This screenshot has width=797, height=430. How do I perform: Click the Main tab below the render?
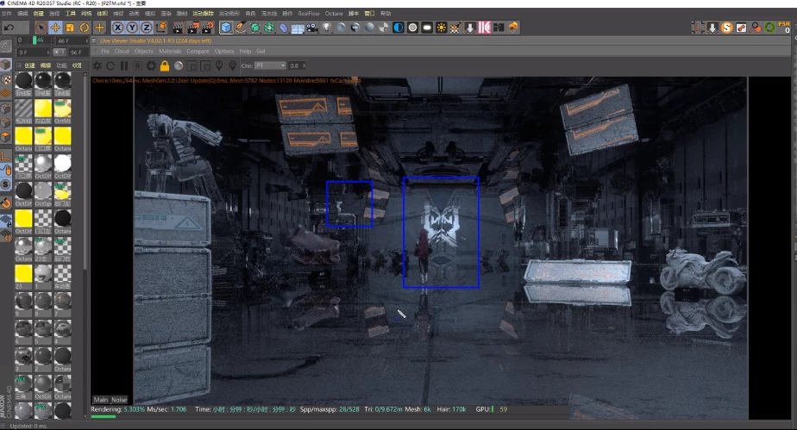pos(101,400)
